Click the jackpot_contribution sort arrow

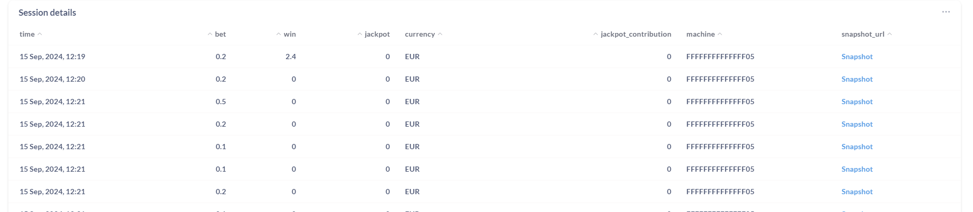pos(595,35)
